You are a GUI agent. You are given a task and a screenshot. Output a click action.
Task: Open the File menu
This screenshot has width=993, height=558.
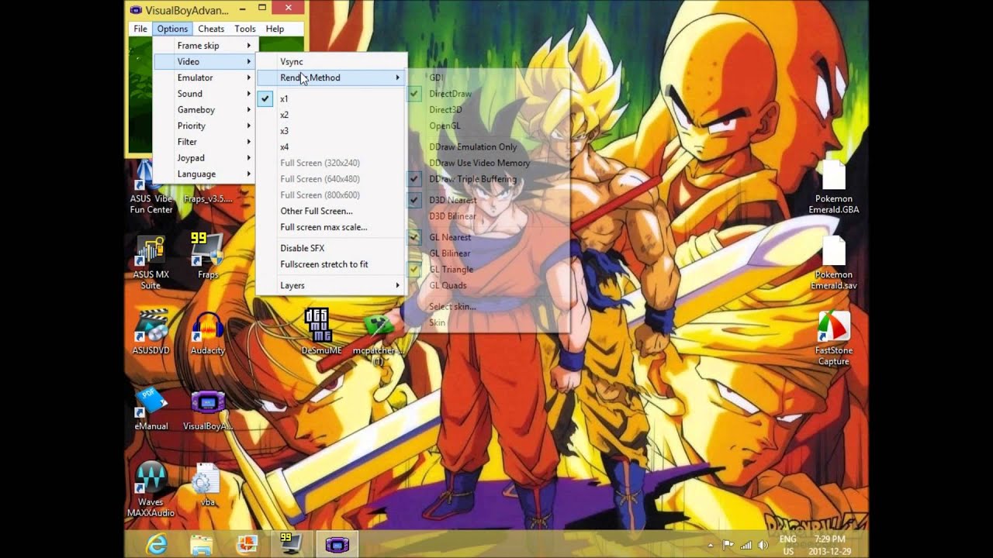coord(140,29)
